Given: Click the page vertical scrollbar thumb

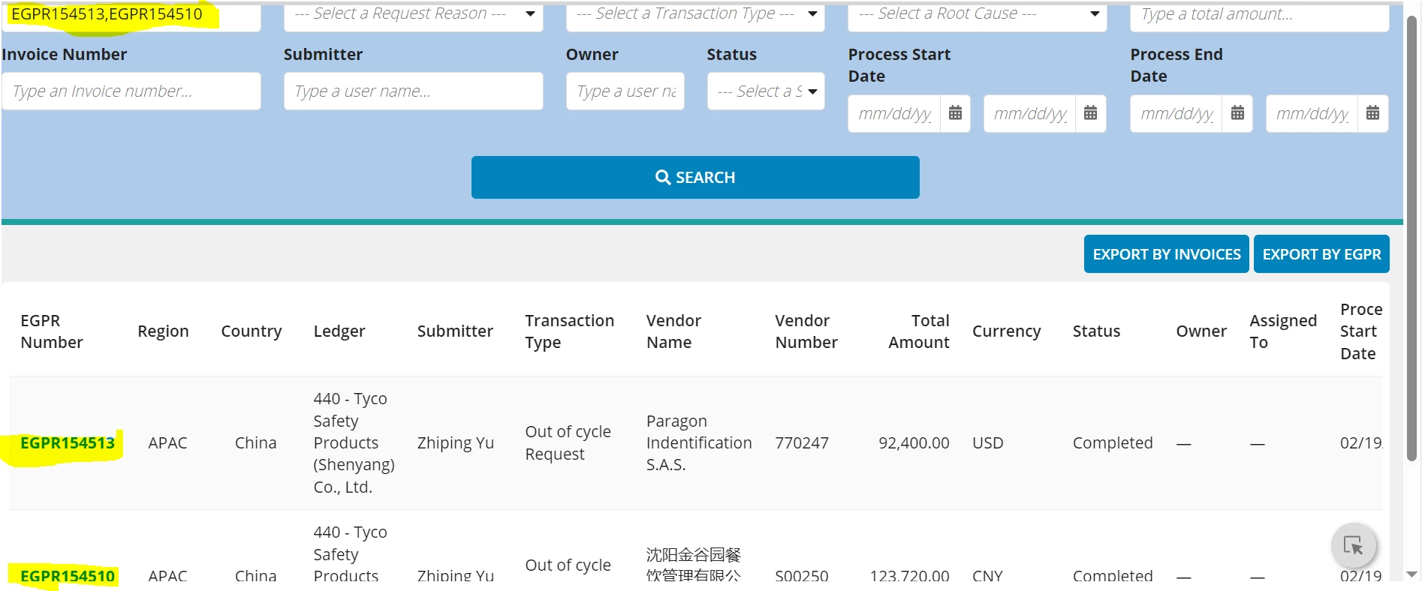Looking at the screenshot, I should coord(1411,238).
